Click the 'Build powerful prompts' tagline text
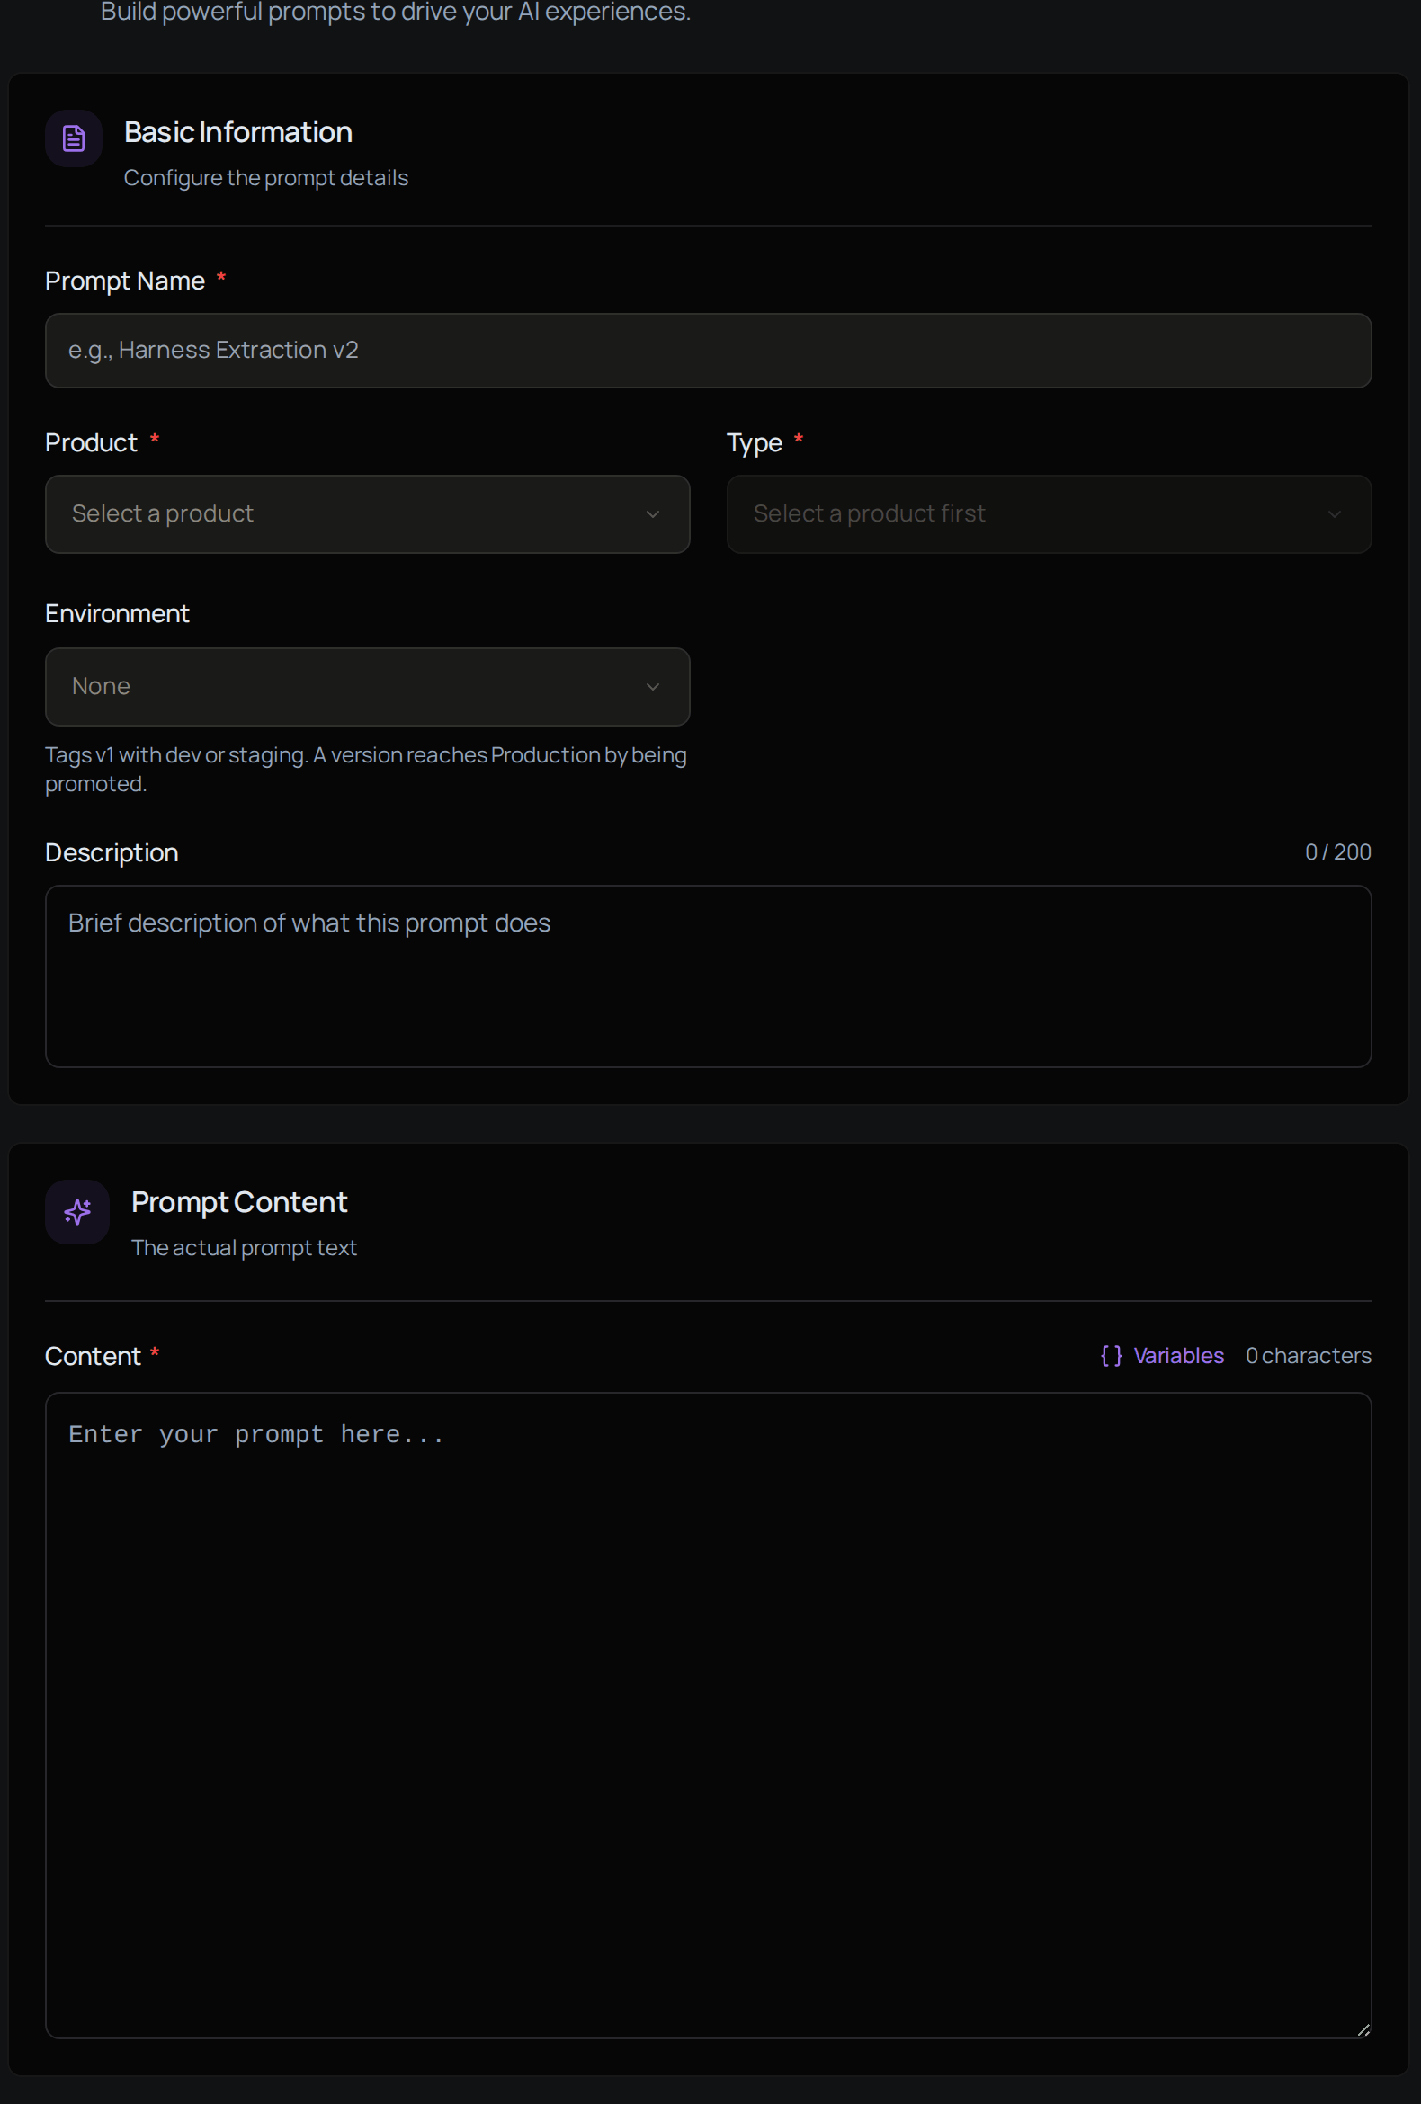1421x2104 pixels. point(396,12)
